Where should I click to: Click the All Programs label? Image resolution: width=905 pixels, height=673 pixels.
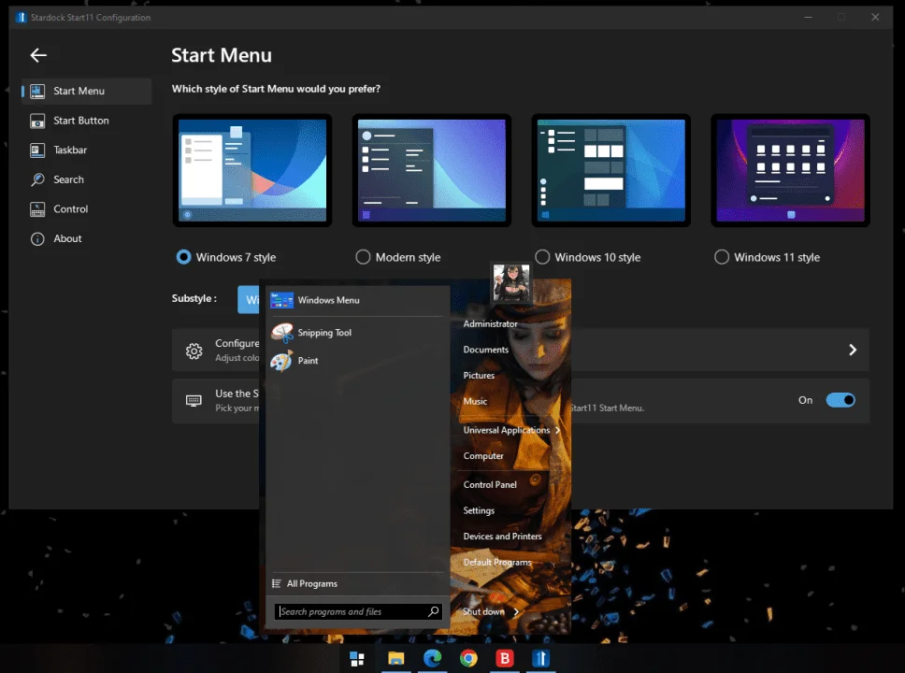pyautogui.click(x=312, y=583)
